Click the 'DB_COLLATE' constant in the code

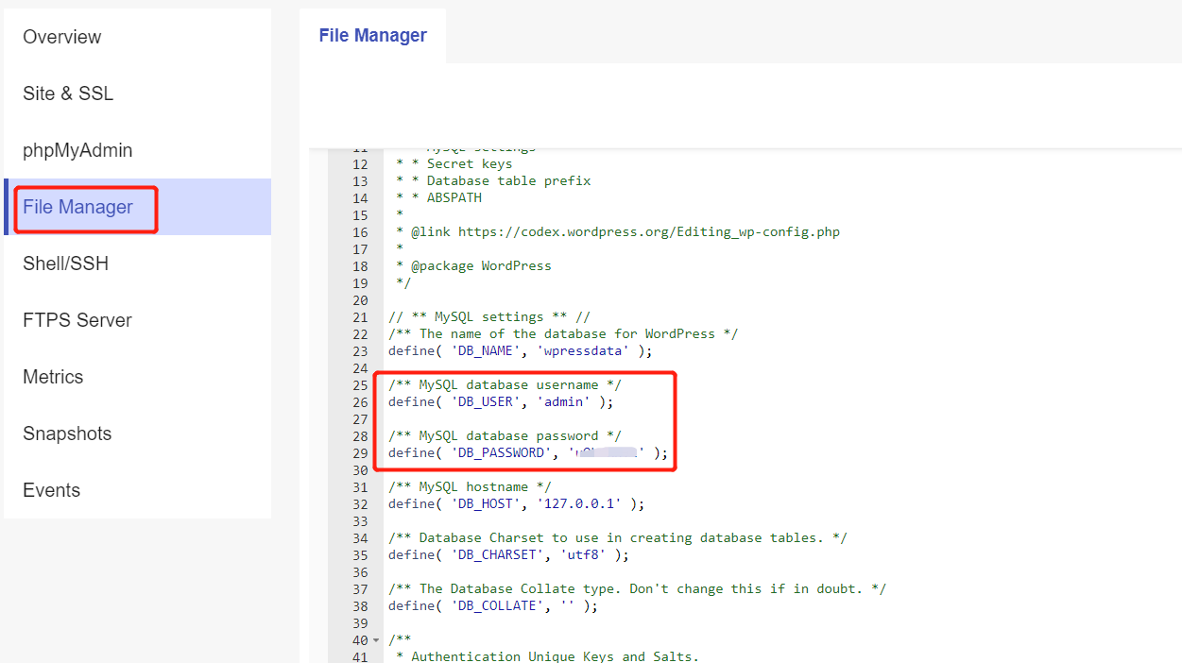[x=497, y=606]
